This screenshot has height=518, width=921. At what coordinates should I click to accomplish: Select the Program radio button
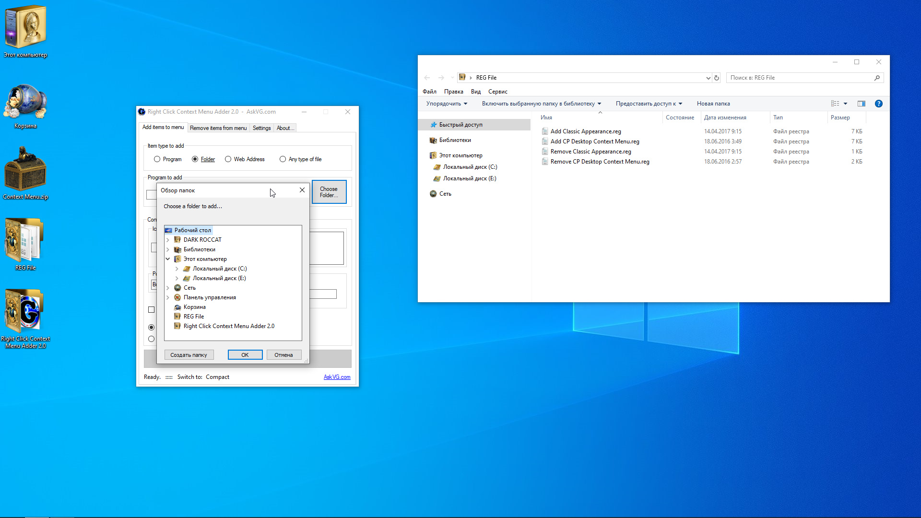pyautogui.click(x=157, y=159)
